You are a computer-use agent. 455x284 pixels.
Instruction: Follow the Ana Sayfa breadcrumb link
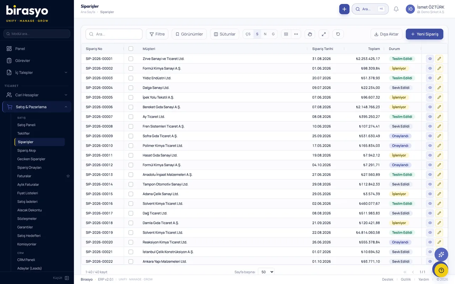click(x=88, y=12)
